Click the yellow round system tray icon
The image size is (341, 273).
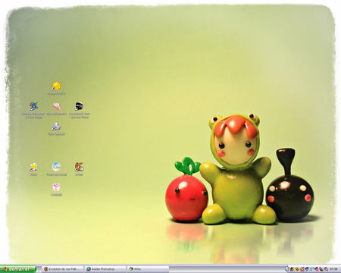tap(297, 269)
